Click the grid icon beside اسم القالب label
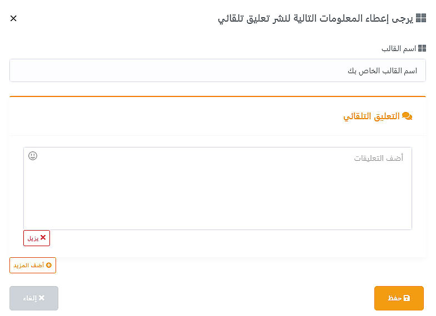This screenshot has height=316, width=436. pos(422,49)
